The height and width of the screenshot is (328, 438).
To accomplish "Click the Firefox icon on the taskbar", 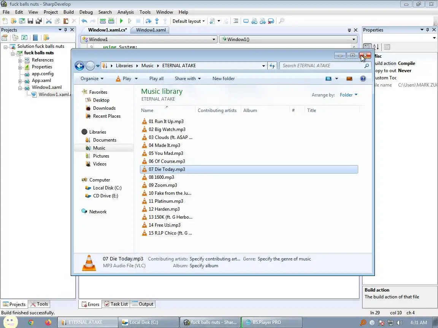I will (x=48, y=322).
